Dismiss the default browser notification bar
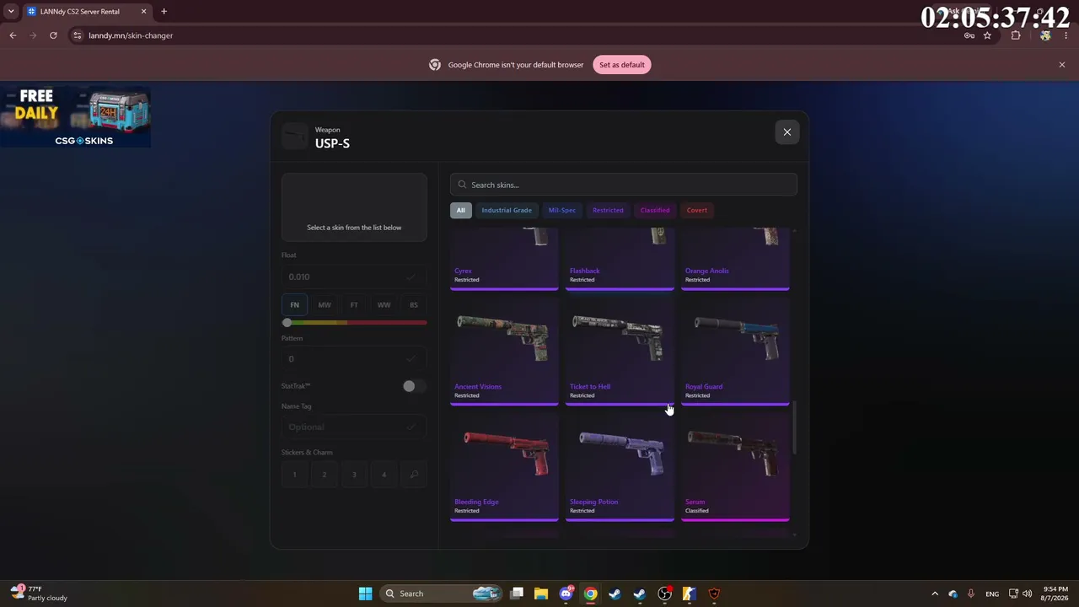The image size is (1079, 607). pyautogui.click(x=1062, y=65)
